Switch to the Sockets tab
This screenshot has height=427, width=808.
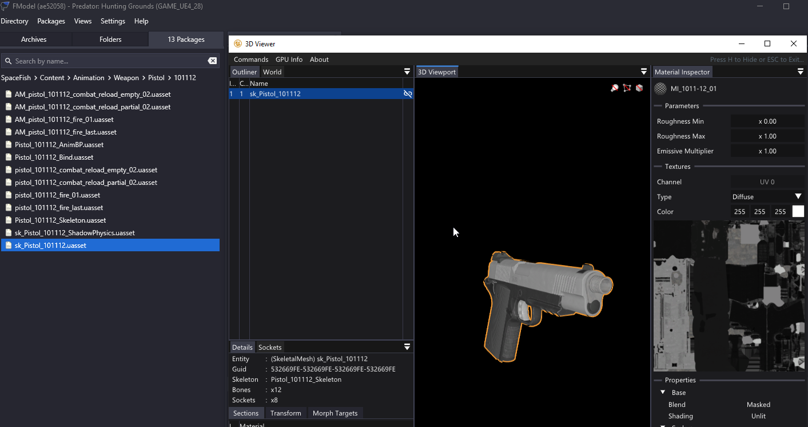pos(270,347)
